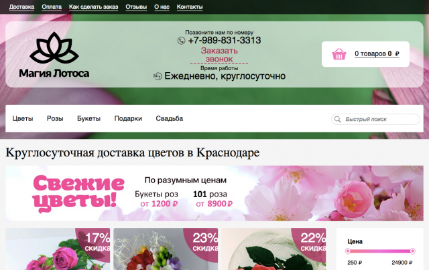Go to Отзывы page
Viewport: 429px width, 270px height.
[x=136, y=7]
